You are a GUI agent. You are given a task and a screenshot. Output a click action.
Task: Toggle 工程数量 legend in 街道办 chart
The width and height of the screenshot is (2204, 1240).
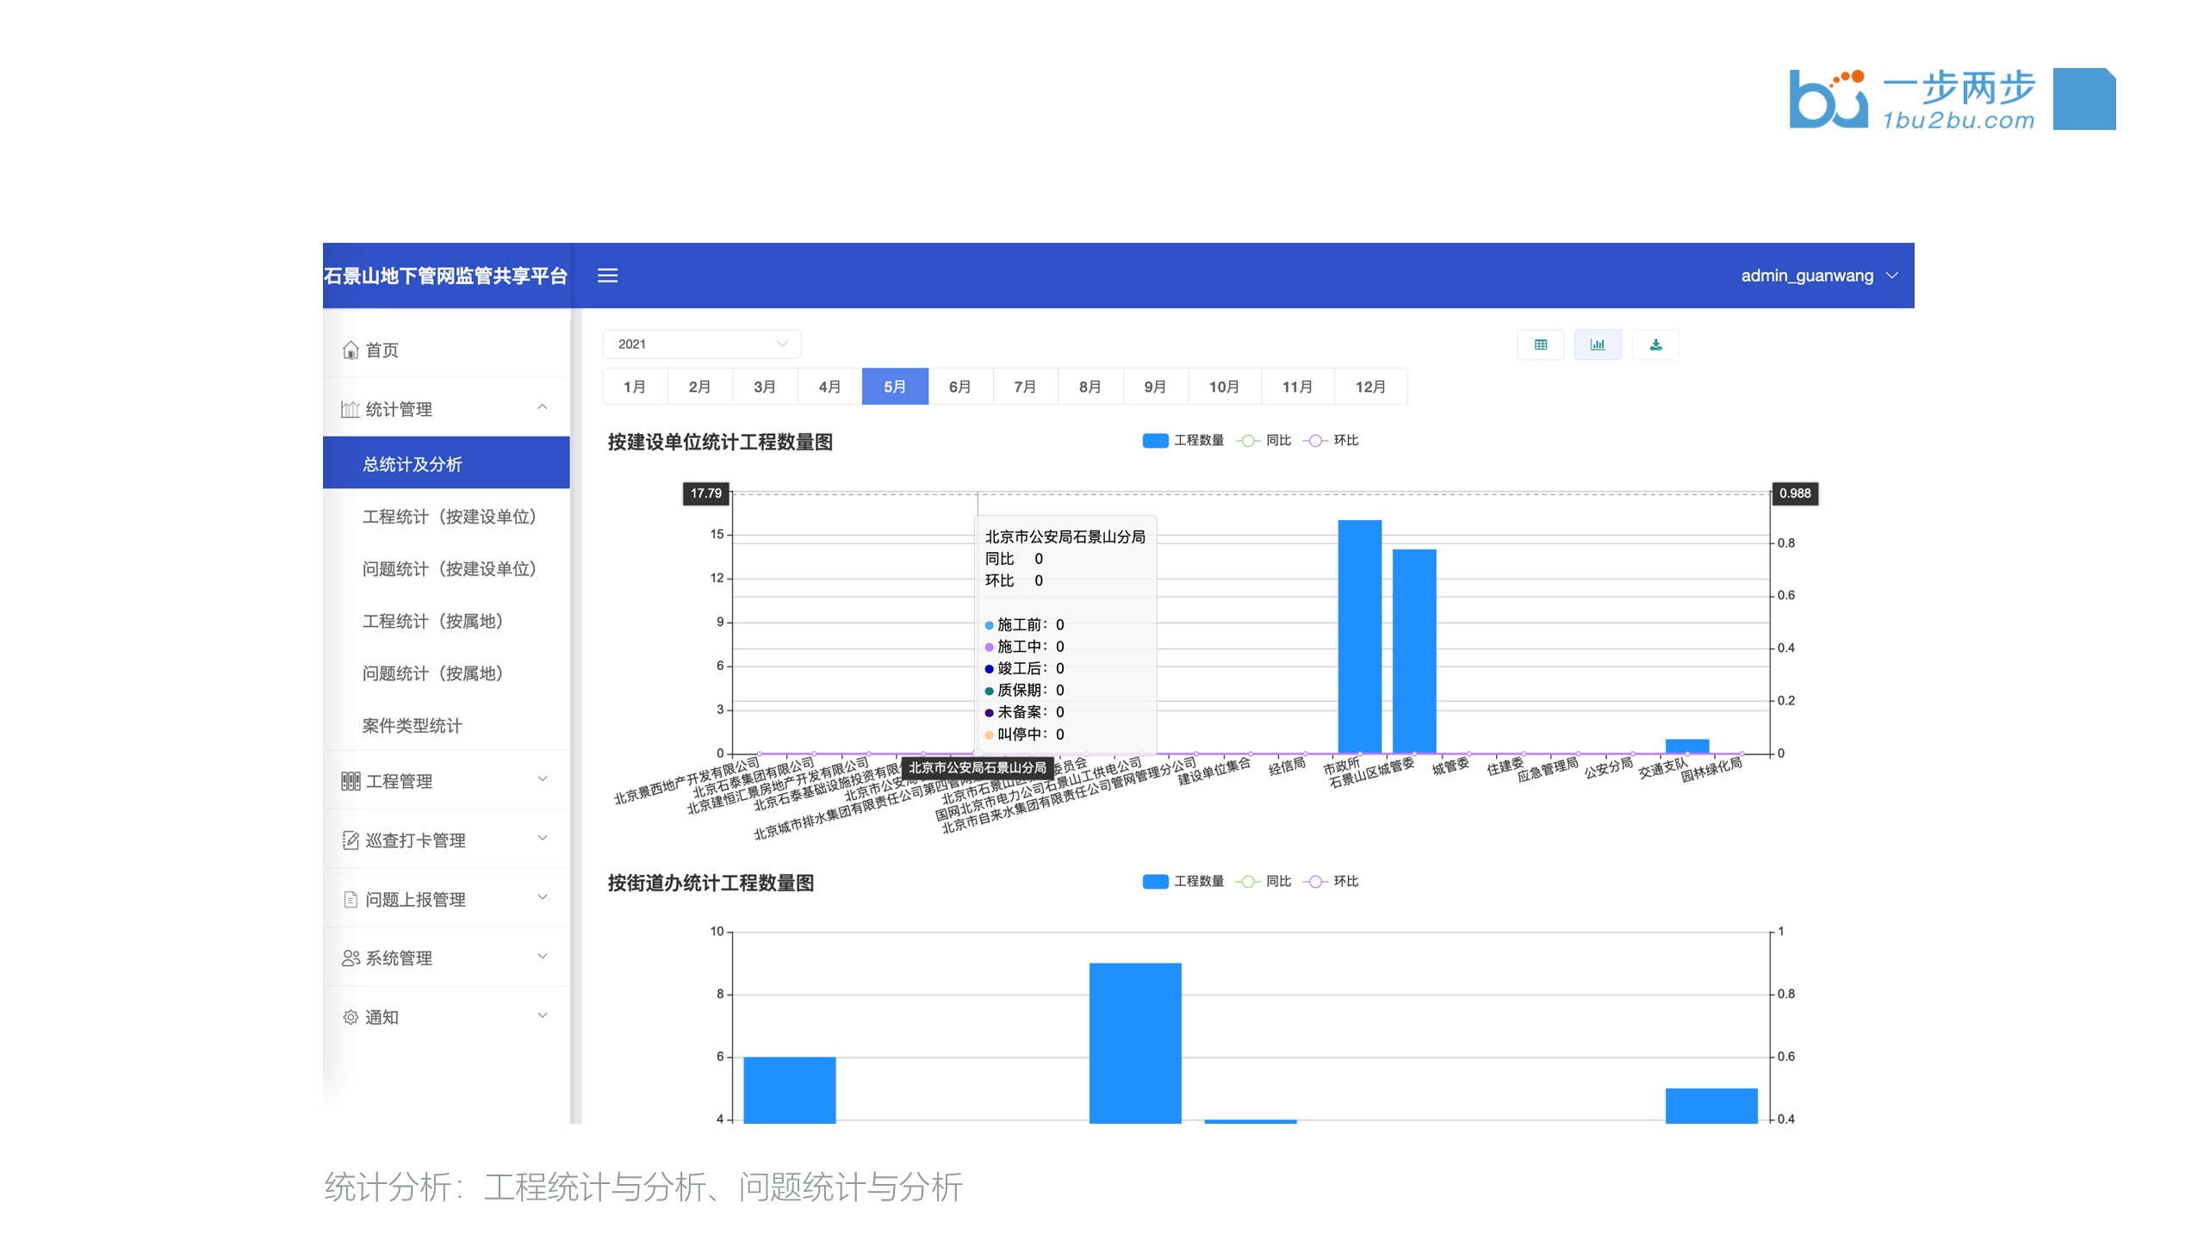coord(1183,881)
